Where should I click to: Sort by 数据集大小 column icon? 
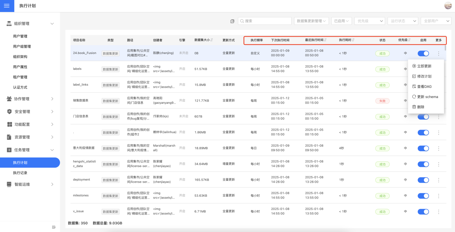pos(212,40)
